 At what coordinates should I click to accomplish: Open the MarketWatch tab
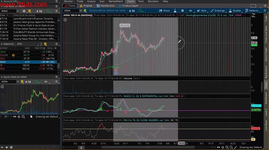click(116, 1)
